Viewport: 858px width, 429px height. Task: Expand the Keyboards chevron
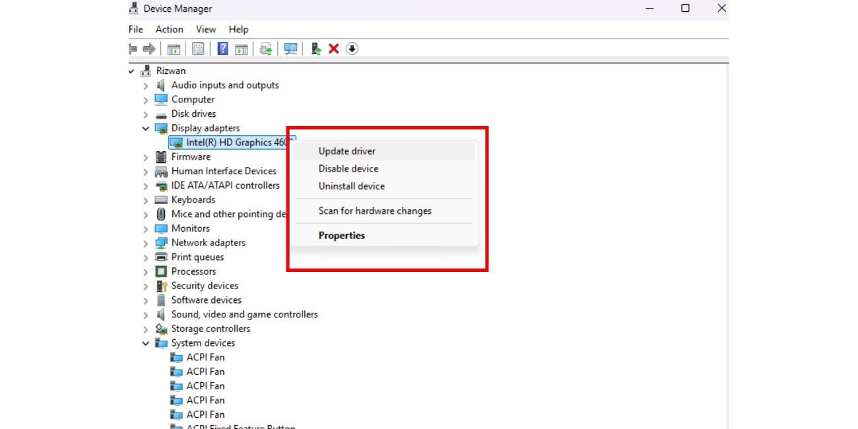[146, 201]
